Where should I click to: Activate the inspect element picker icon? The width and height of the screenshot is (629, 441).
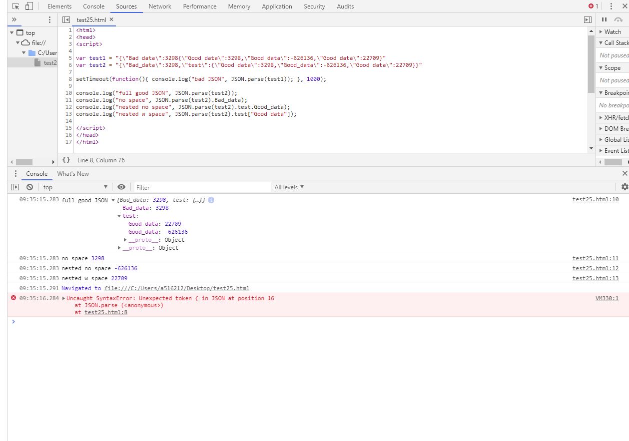click(16, 6)
